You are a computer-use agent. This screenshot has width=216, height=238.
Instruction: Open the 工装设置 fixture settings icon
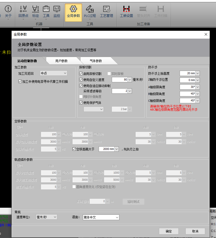pyautogui.click(x=126, y=12)
